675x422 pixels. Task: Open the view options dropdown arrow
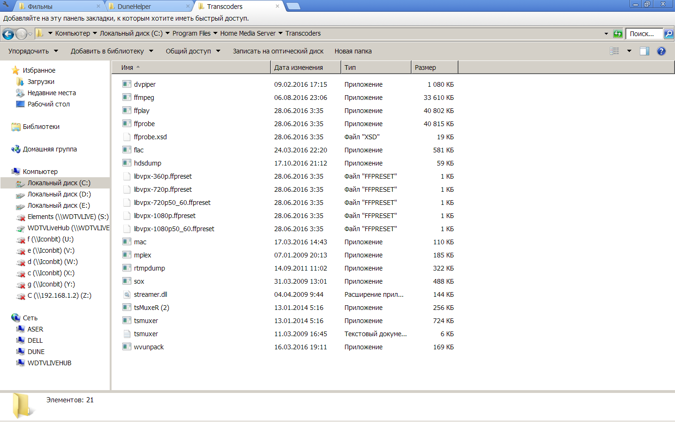pos(629,51)
